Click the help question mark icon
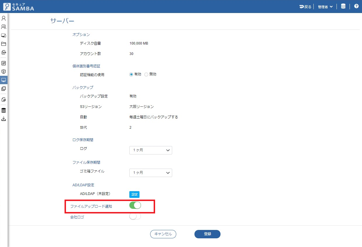Viewport: 362px width, 247px height. (x=356, y=6)
